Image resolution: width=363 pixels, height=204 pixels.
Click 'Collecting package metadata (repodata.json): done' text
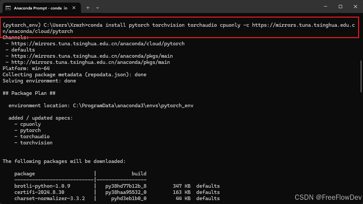click(75, 75)
